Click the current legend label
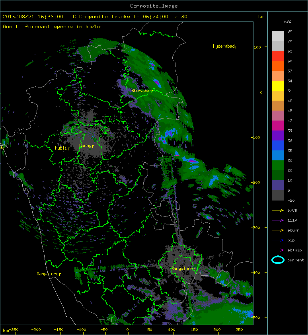 [x=296, y=260]
